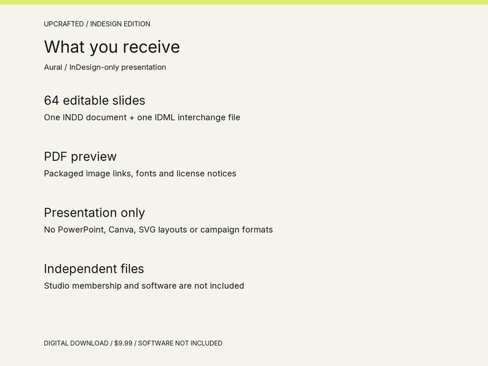Click the "64 editable slides" heading
Viewport: 488px width, 366px height.
point(95,101)
